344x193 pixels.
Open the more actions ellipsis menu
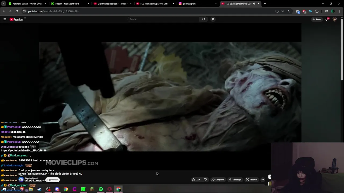(x=263, y=180)
